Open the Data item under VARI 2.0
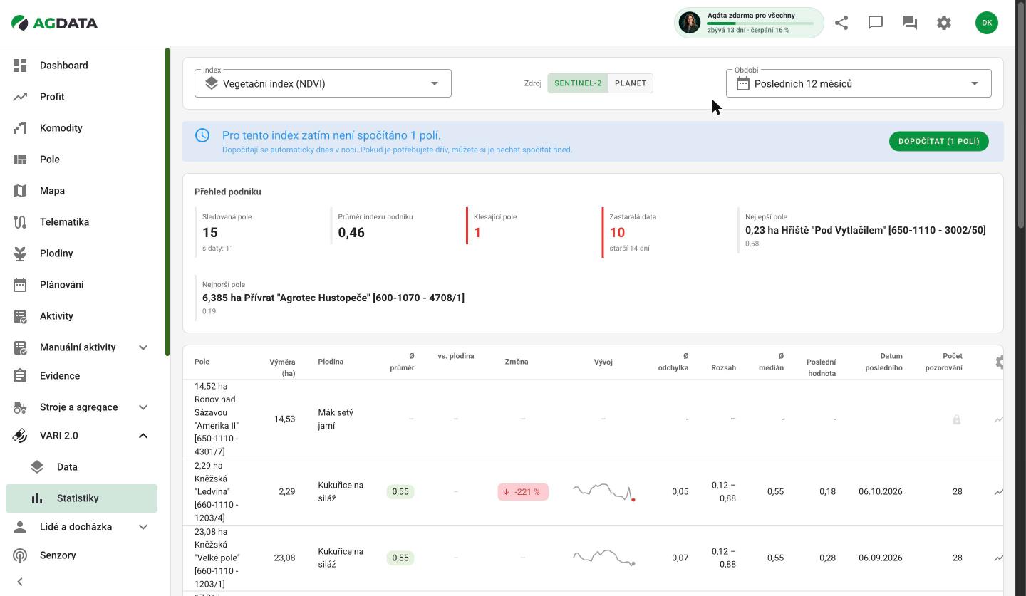Viewport: 1026px width, 596px height. click(x=81, y=467)
